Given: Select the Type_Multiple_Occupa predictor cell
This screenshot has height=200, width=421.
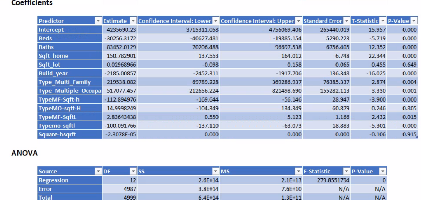Looking at the screenshot, I should click(x=70, y=91).
